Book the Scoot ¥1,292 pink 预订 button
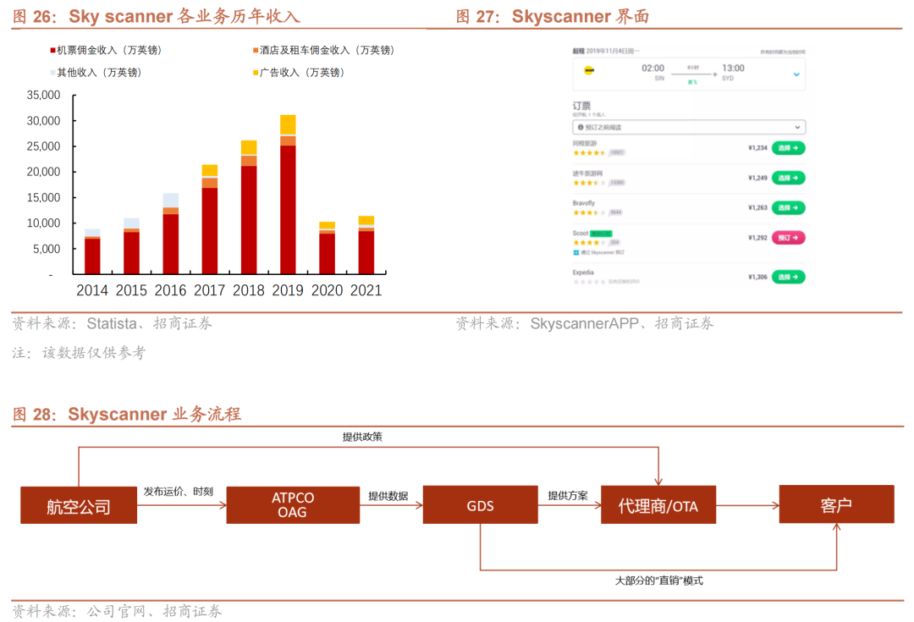The image size is (914, 622). point(788,238)
